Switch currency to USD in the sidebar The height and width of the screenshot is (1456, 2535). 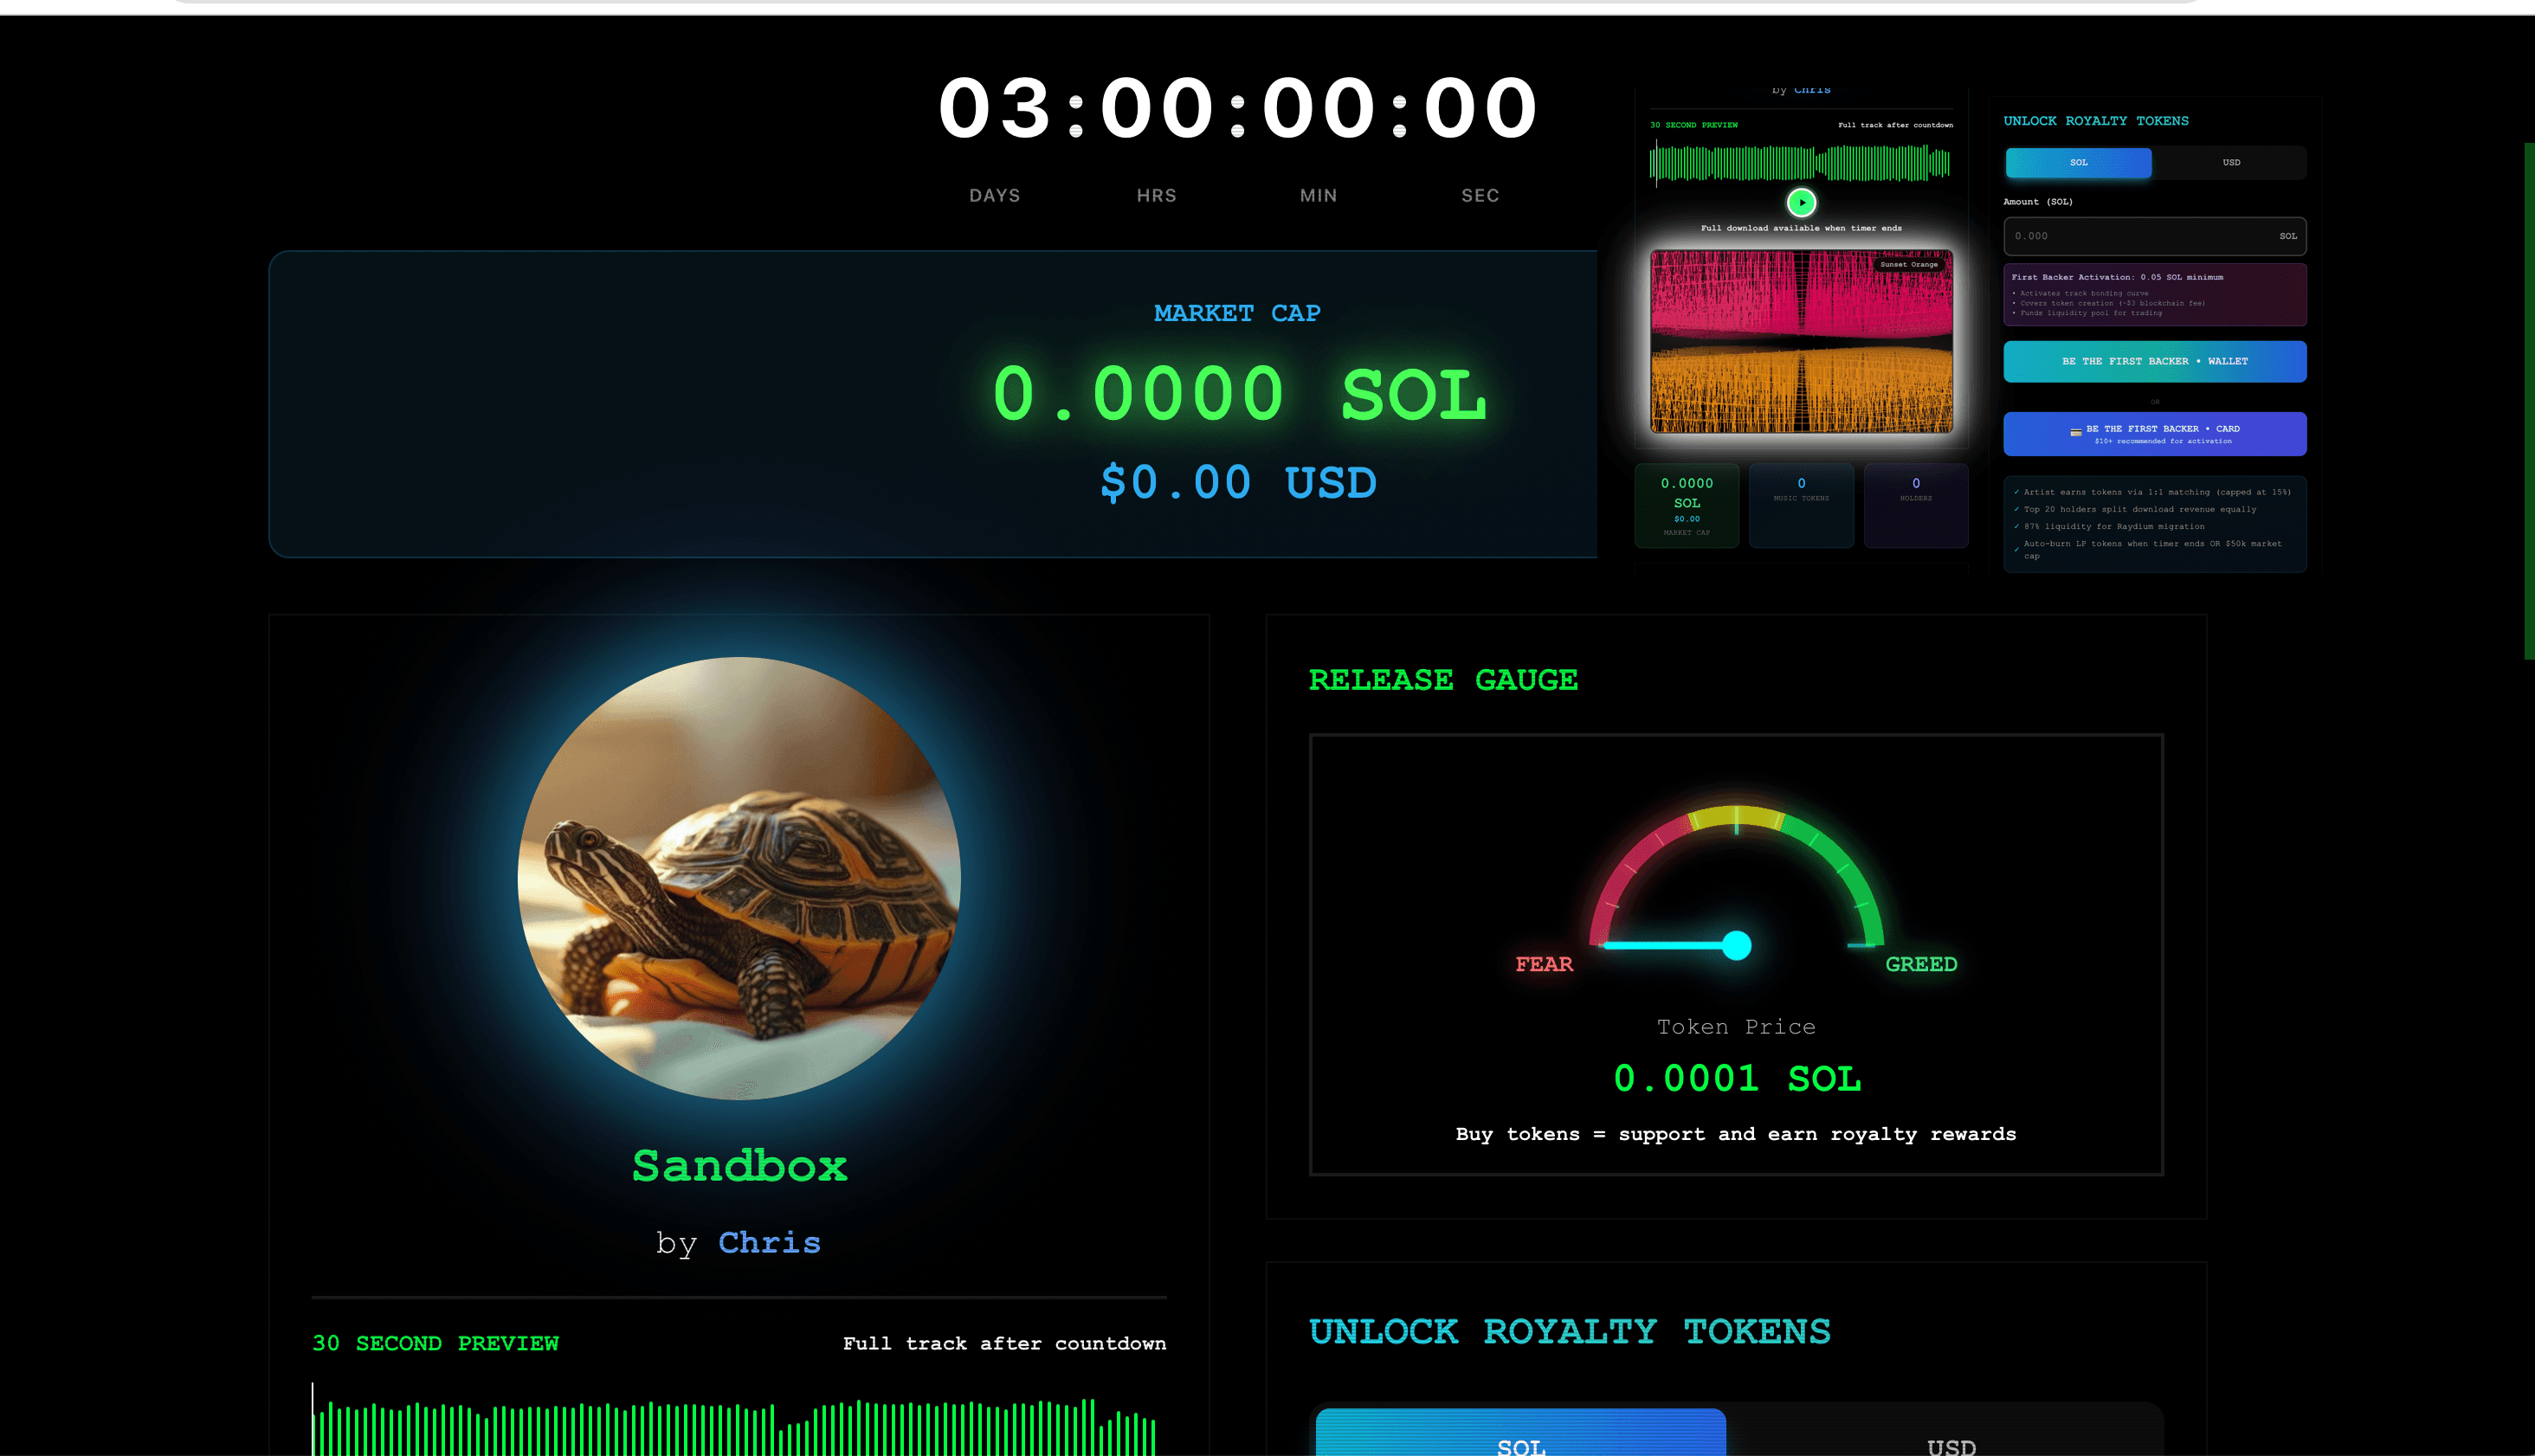[2231, 162]
